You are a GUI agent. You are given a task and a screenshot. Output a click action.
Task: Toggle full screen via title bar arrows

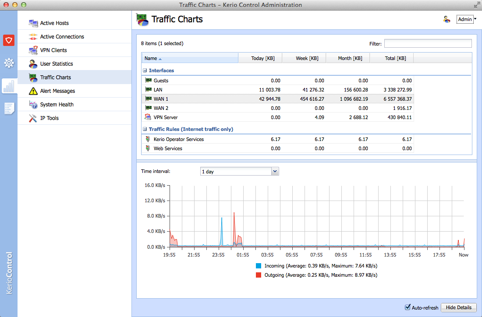pos(477,5)
